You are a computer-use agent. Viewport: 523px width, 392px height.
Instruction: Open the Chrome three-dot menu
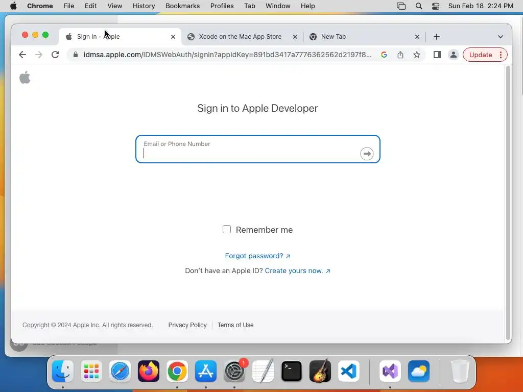coord(501,55)
